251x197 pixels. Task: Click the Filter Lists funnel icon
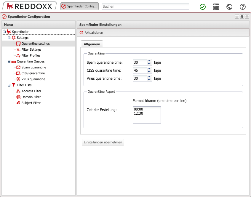(x=14, y=85)
